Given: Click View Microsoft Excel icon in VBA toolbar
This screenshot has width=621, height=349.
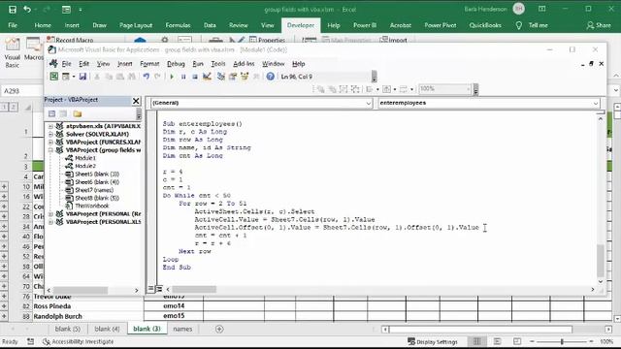Looking at the screenshot, I should [x=54, y=77].
